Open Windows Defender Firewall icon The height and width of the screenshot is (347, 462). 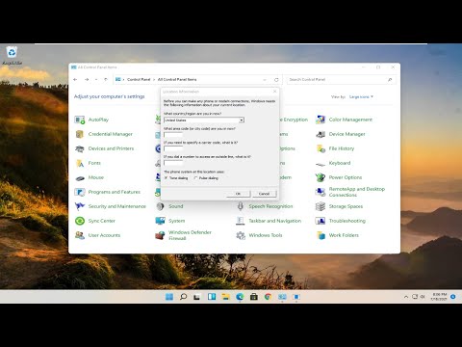pos(160,235)
